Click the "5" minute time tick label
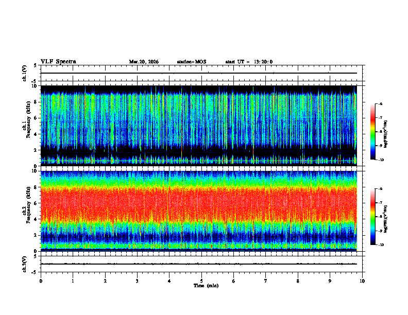This screenshot has width=408, height=315. pos(201,281)
